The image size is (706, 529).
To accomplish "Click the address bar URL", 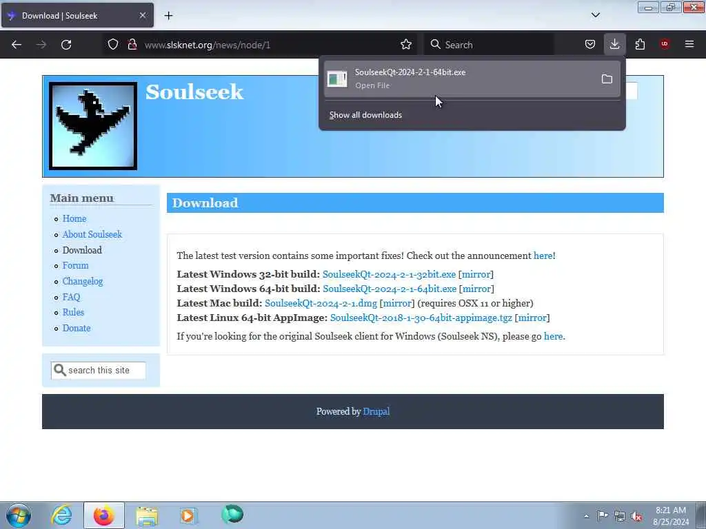I will tap(207, 45).
